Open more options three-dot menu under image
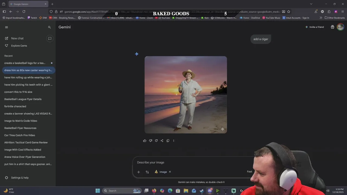This screenshot has width=347, height=195. click(x=174, y=141)
